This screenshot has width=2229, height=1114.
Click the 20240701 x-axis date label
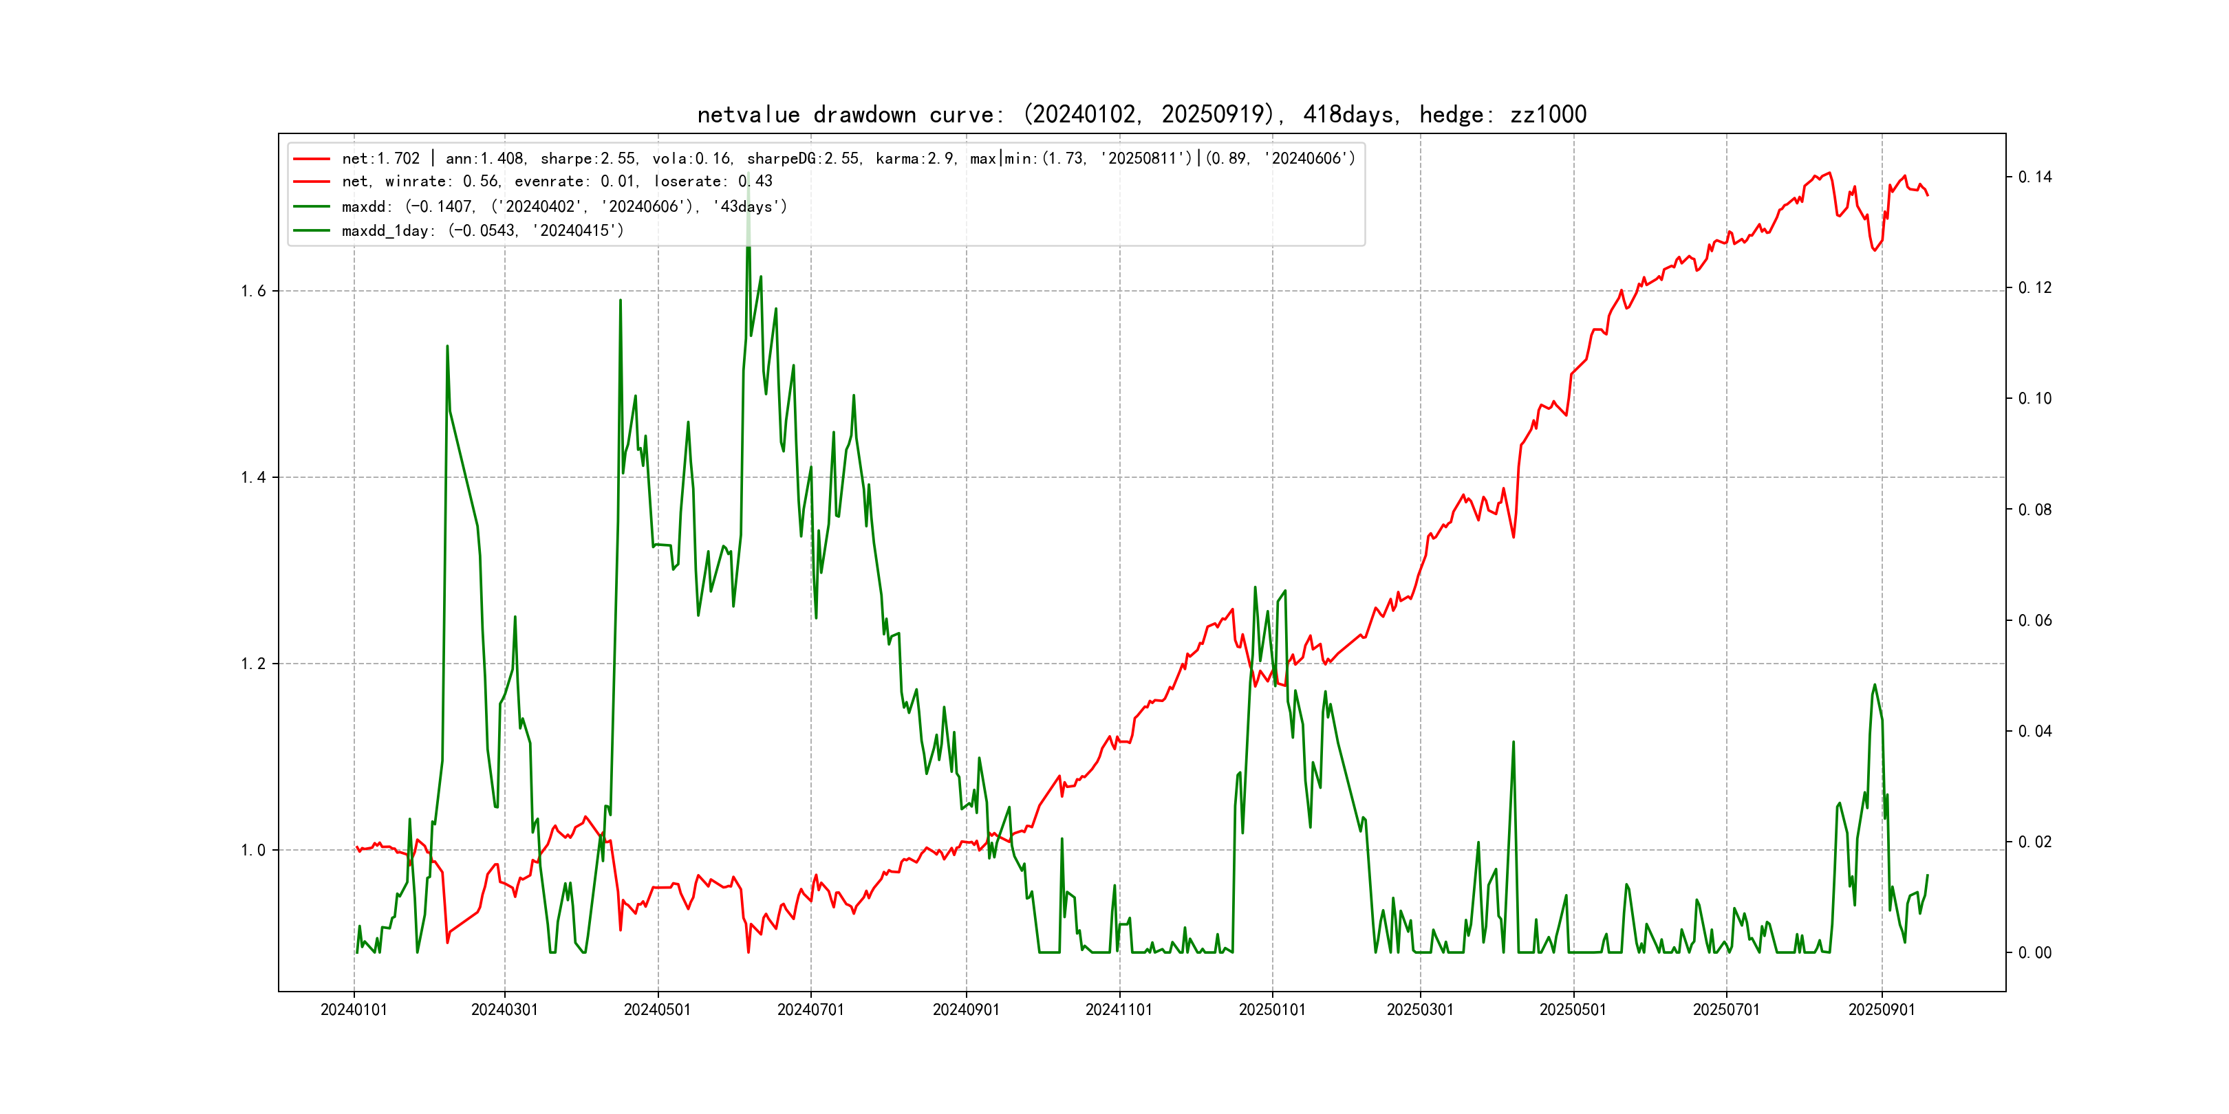point(811,1010)
